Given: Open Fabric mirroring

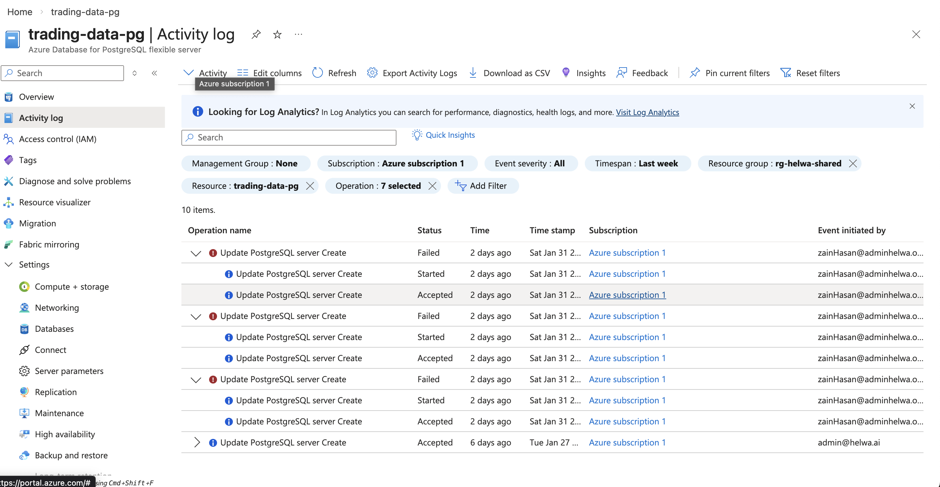Looking at the screenshot, I should coord(82,244).
